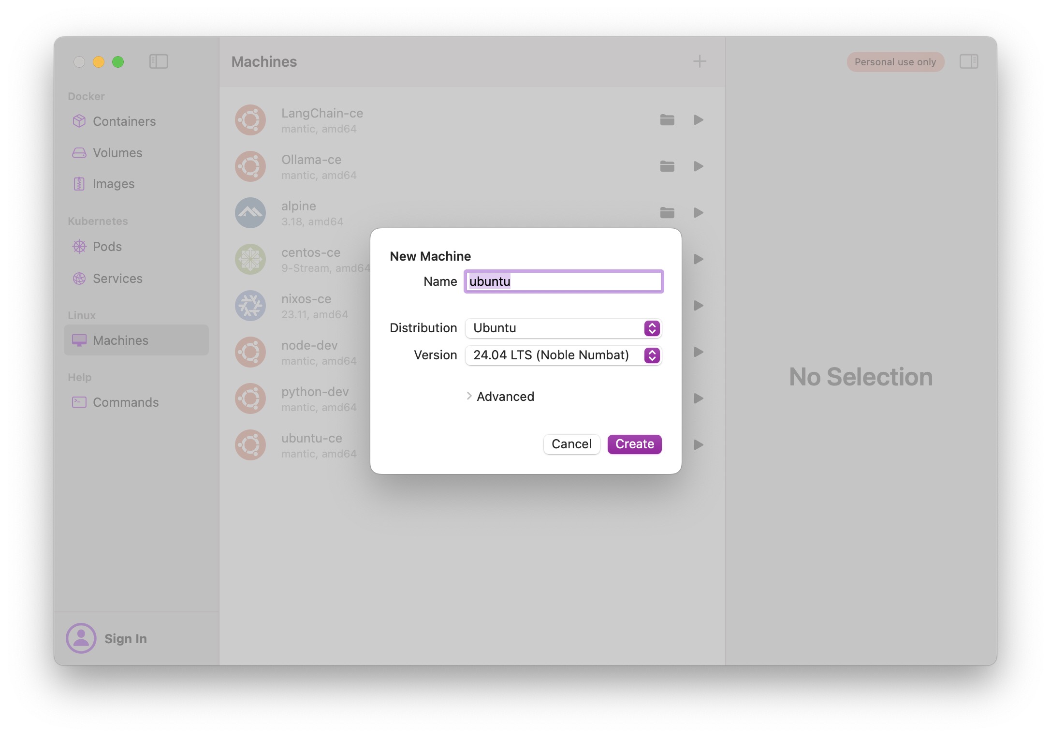Select the nixos-ce machine name

[307, 299]
